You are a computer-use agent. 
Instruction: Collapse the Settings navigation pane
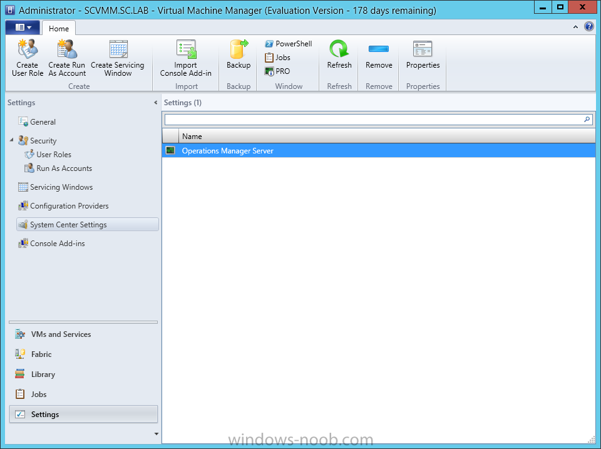[155, 102]
